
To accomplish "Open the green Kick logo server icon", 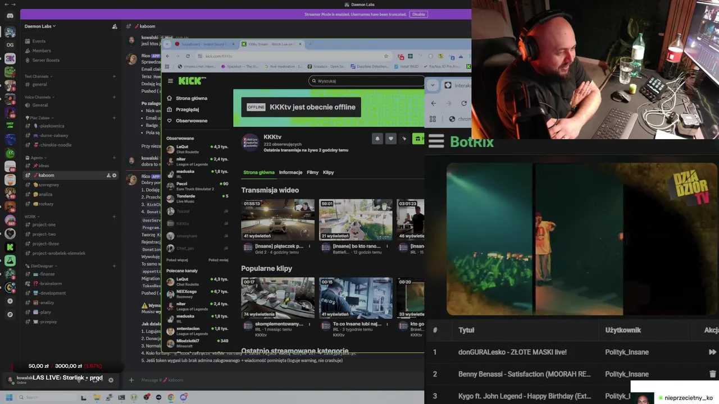I will coord(10,247).
